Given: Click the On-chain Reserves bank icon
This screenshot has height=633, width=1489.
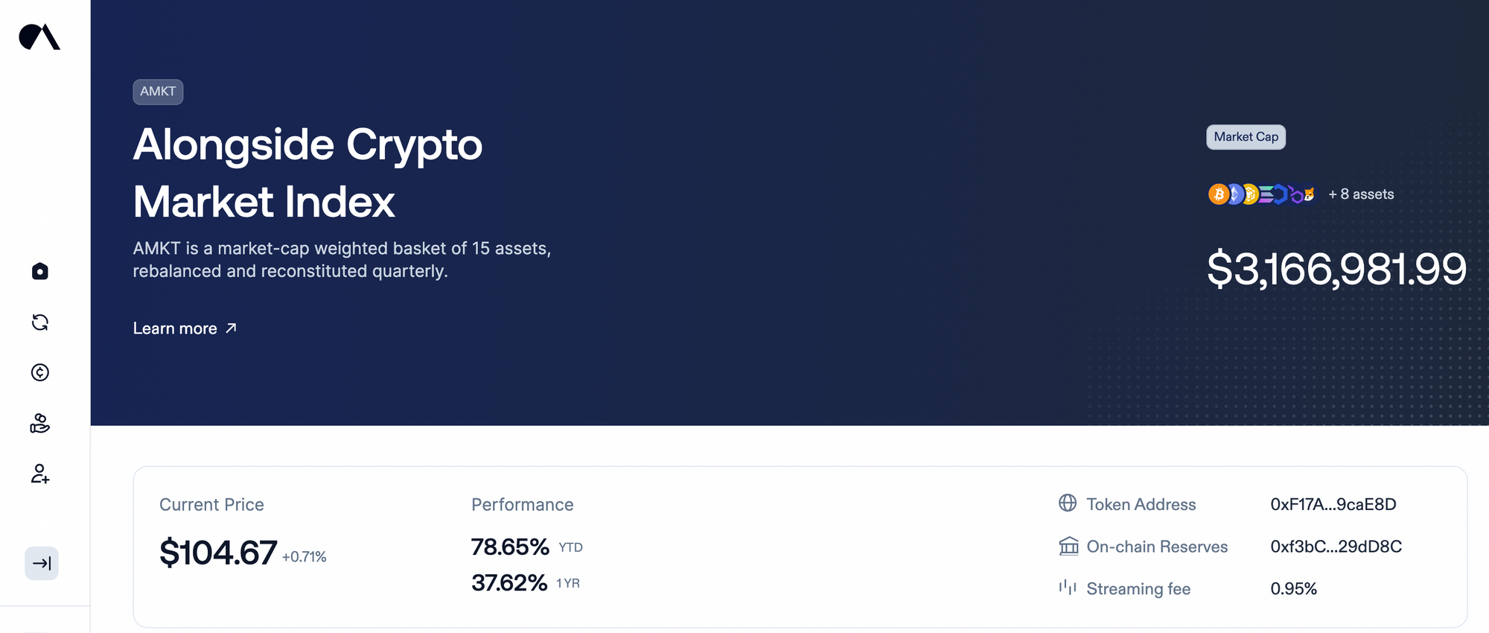Looking at the screenshot, I should 1068,546.
